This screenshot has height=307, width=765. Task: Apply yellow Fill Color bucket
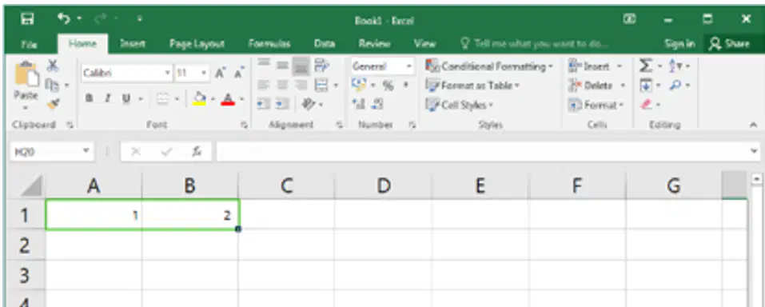click(199, 99)
